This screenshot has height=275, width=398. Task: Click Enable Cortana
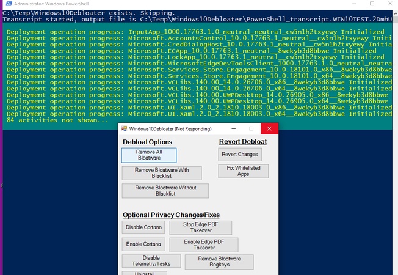pos(143,244)
